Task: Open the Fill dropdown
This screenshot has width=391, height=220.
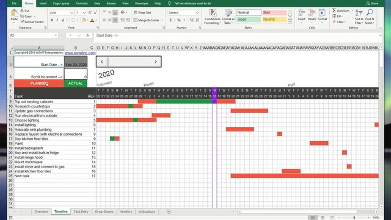Action: [338, 16]
